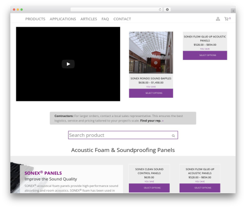The image size is (246, 208).
Task: Click price text $638.00 – $1,458.00
Action: pos(151,83)
